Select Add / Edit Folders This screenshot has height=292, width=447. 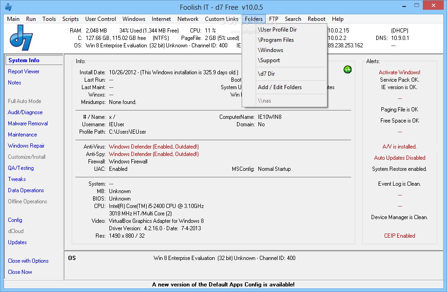284,87
